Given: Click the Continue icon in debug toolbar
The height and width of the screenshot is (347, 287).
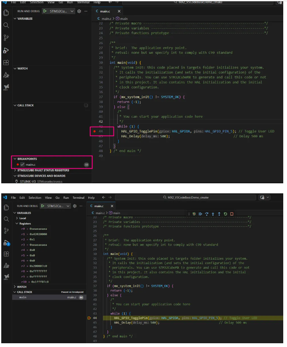Looking at the screenshot, I should coord(200,214).
